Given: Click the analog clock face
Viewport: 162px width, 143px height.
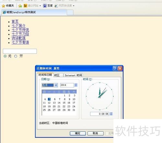Looking at the screenshot, I should 100,96.
